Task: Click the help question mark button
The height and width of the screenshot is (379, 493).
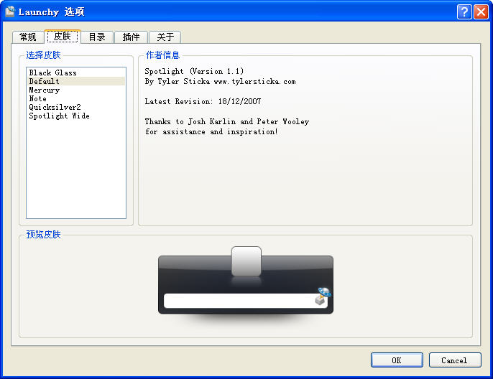Action: tap(464, 12)
